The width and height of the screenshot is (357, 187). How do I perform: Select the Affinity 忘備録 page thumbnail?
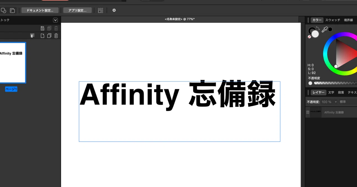point(13,63)
